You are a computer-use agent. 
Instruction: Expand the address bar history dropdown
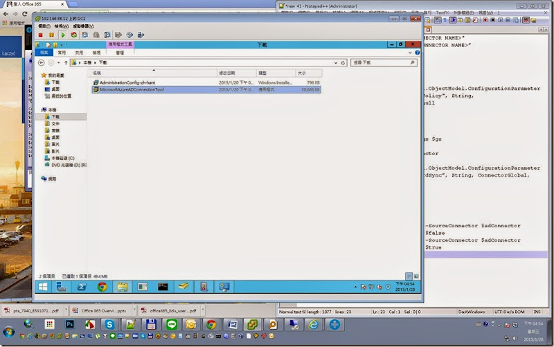tap(336, 62)
